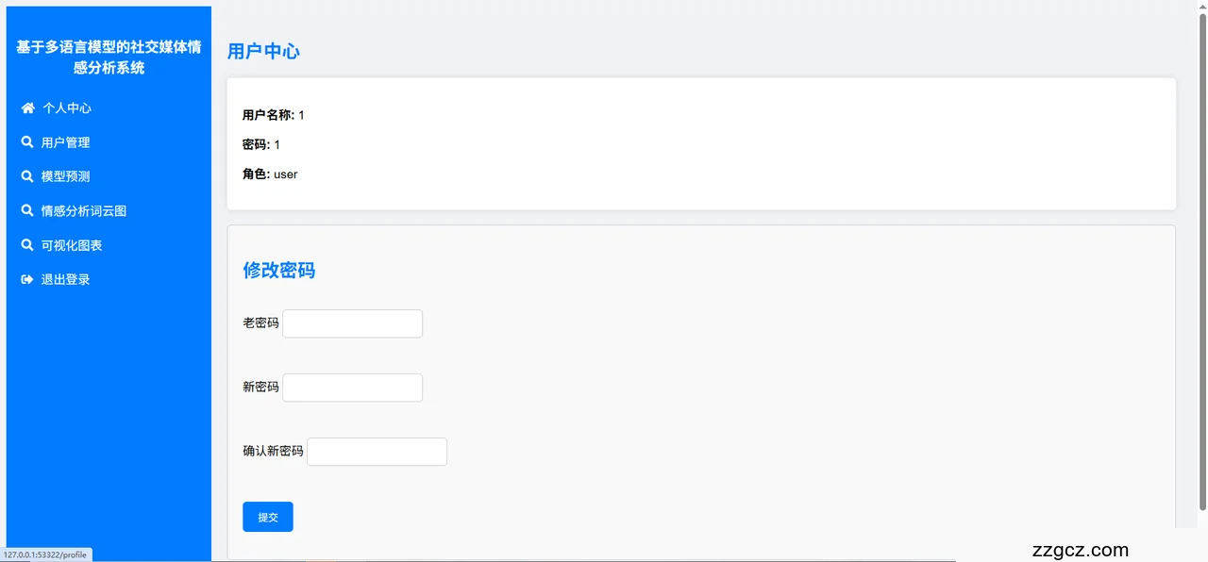Click the home icon beside 个人中心
Screen dimensions: 1208x562
click(x=28, y=108)
